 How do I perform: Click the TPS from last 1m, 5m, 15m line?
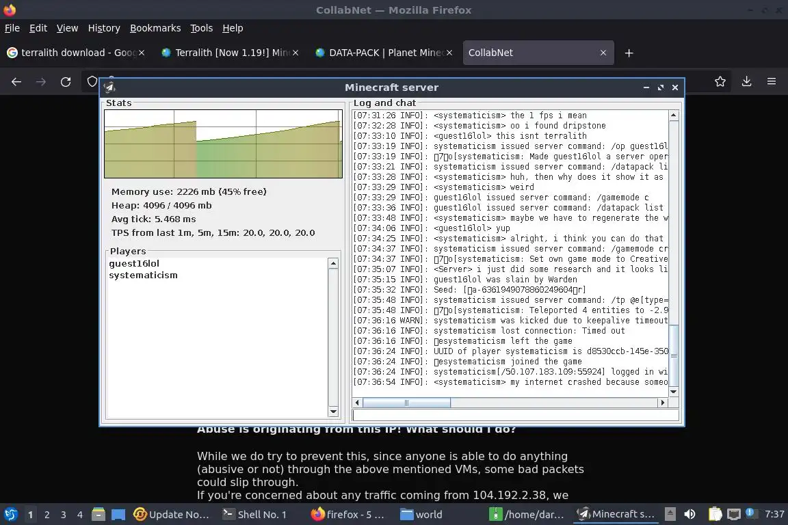tap(213, 232)
